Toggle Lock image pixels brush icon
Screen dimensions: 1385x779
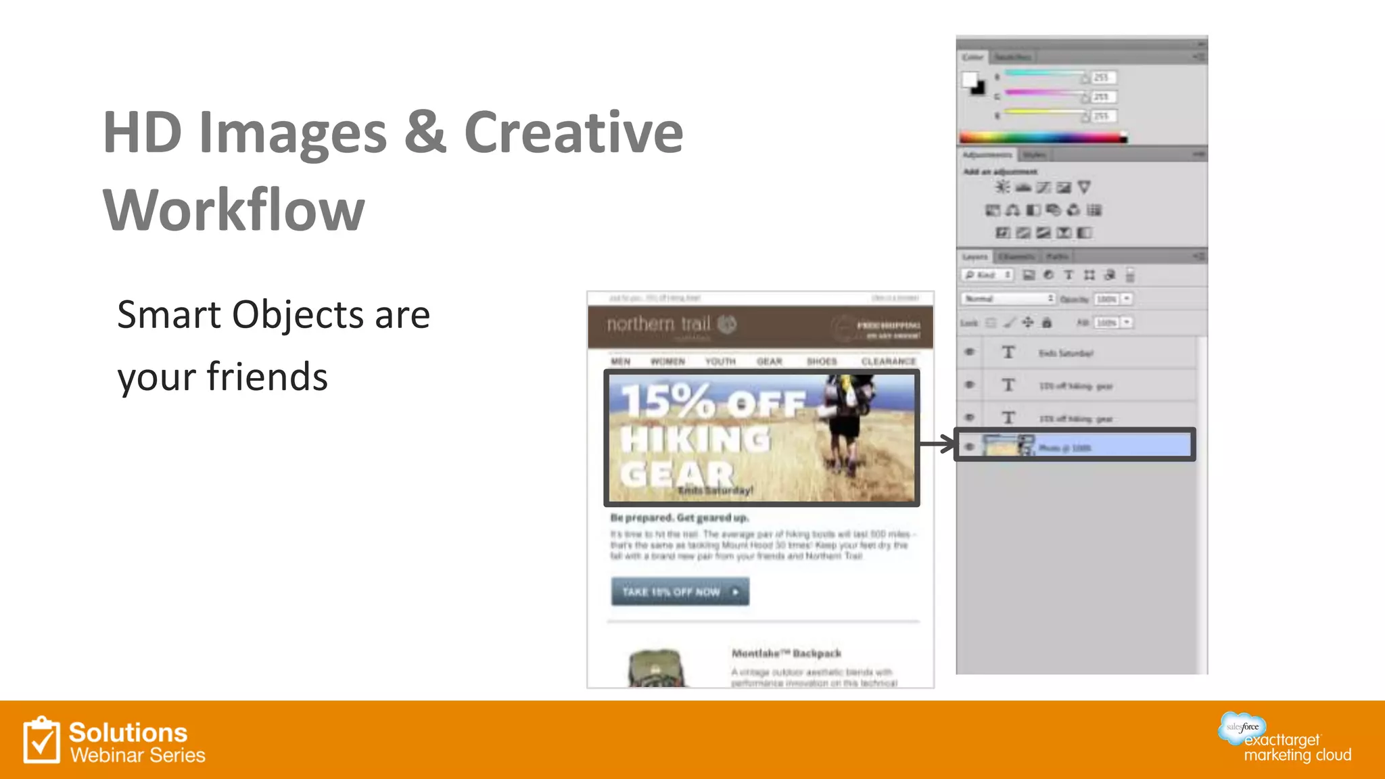(1009, 323)
